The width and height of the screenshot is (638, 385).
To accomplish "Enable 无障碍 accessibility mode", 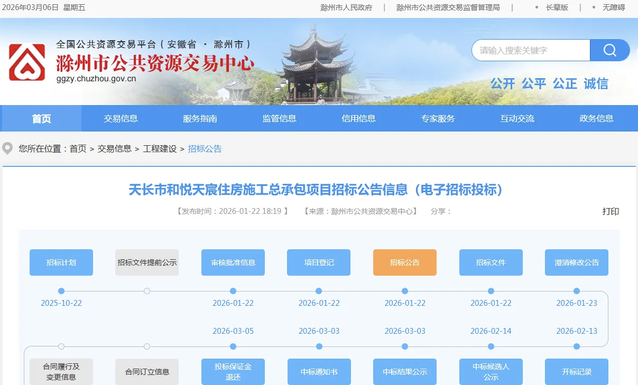I will pyautogui.click(x=614, y=7).
